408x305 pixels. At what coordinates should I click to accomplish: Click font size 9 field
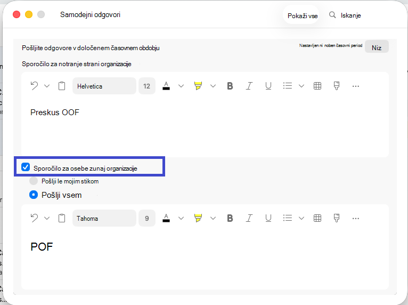tap(147, 218)
